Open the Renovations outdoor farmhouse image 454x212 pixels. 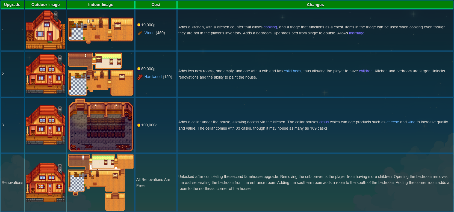tap(46, 183)
